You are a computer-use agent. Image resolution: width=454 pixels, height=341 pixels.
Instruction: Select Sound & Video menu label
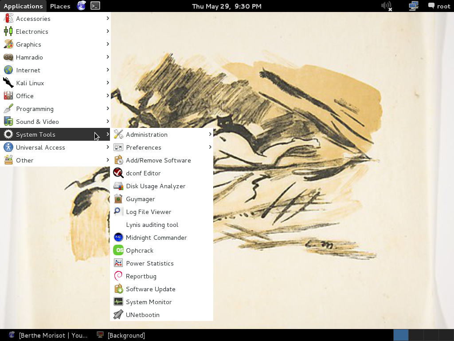pyautogui.click(x=37, y=122)
